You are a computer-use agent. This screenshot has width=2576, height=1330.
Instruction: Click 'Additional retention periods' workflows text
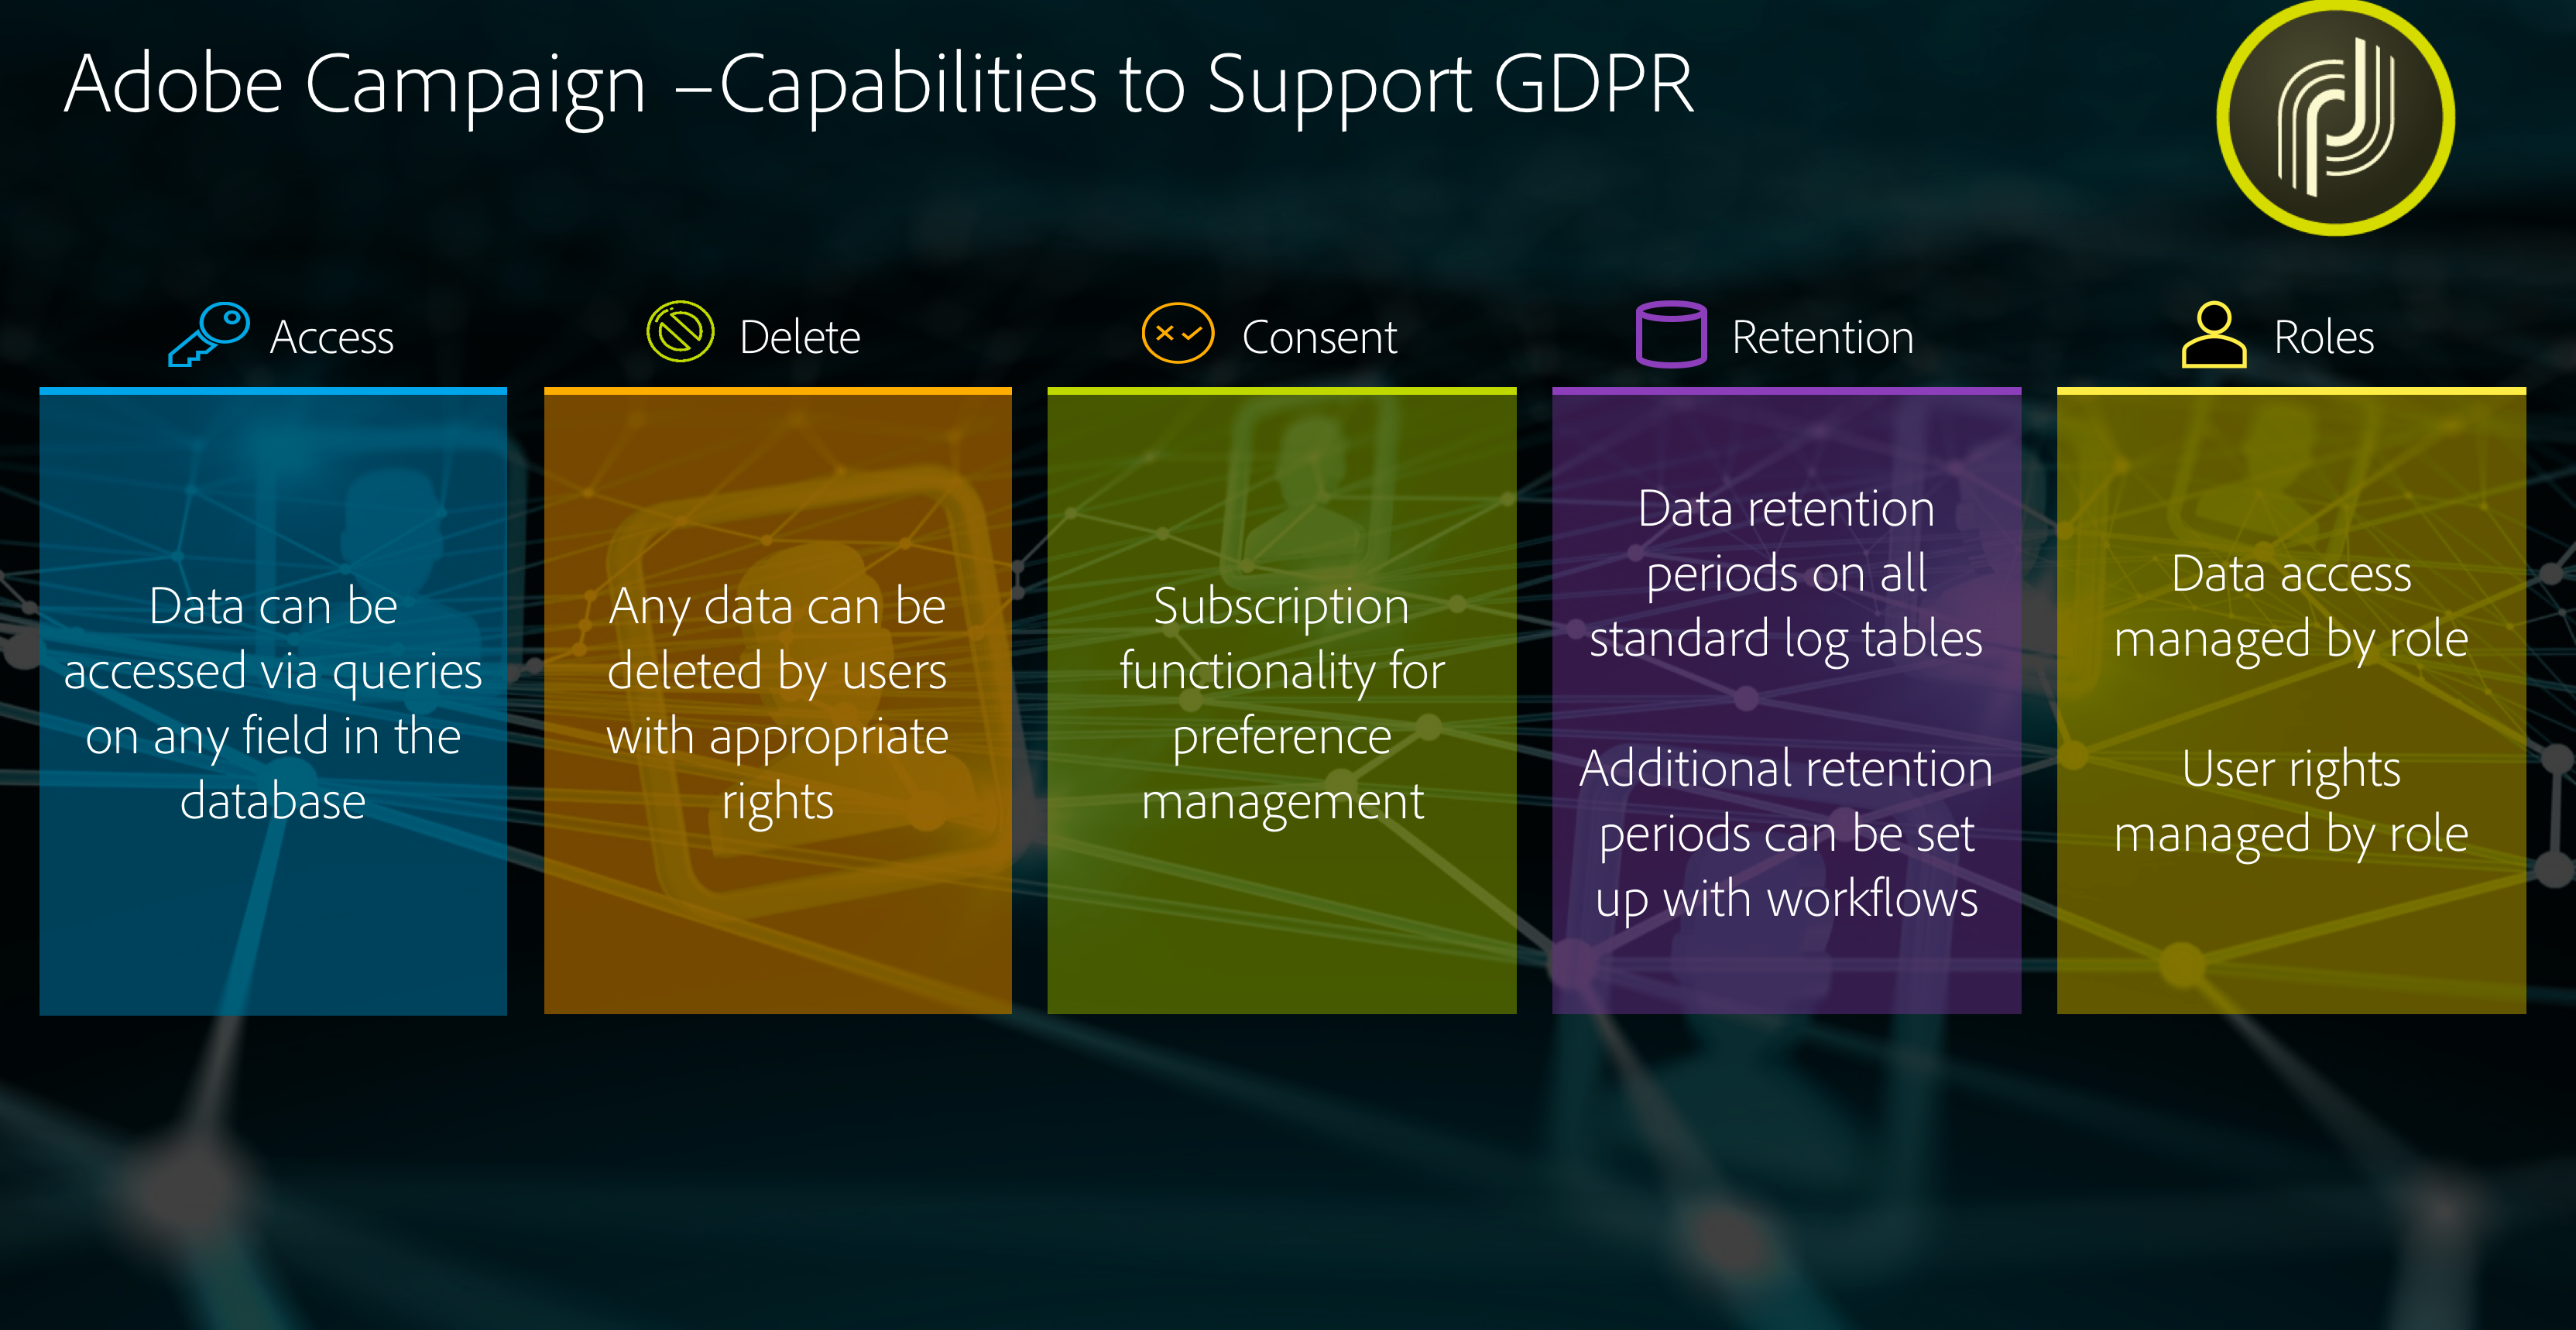[1786, 834]
